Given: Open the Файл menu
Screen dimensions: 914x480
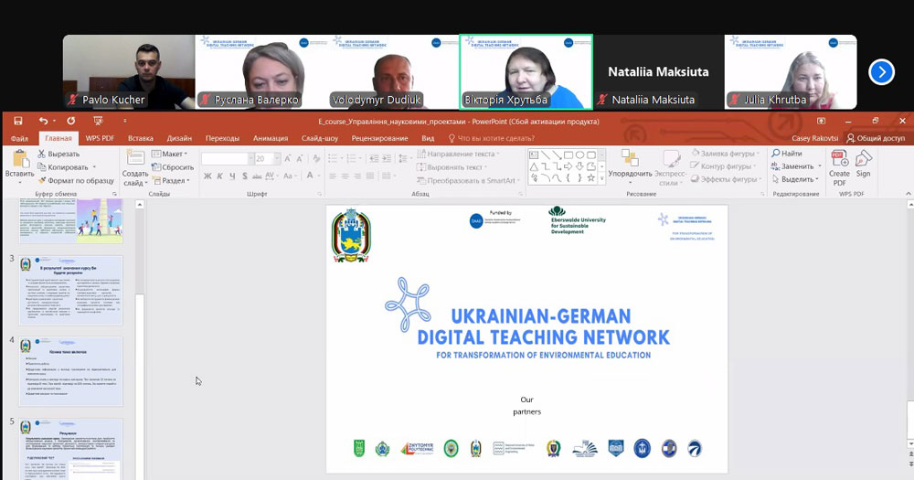Looking at the screenshot, I should point(19,138).
